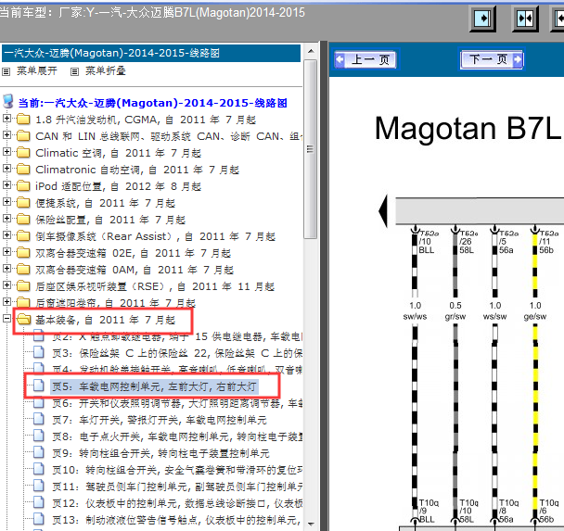The height and width of the screenshot is (531, 564).
Task: Expand the 后窗遮阳卷帘 folder
Action: (6, 302)
